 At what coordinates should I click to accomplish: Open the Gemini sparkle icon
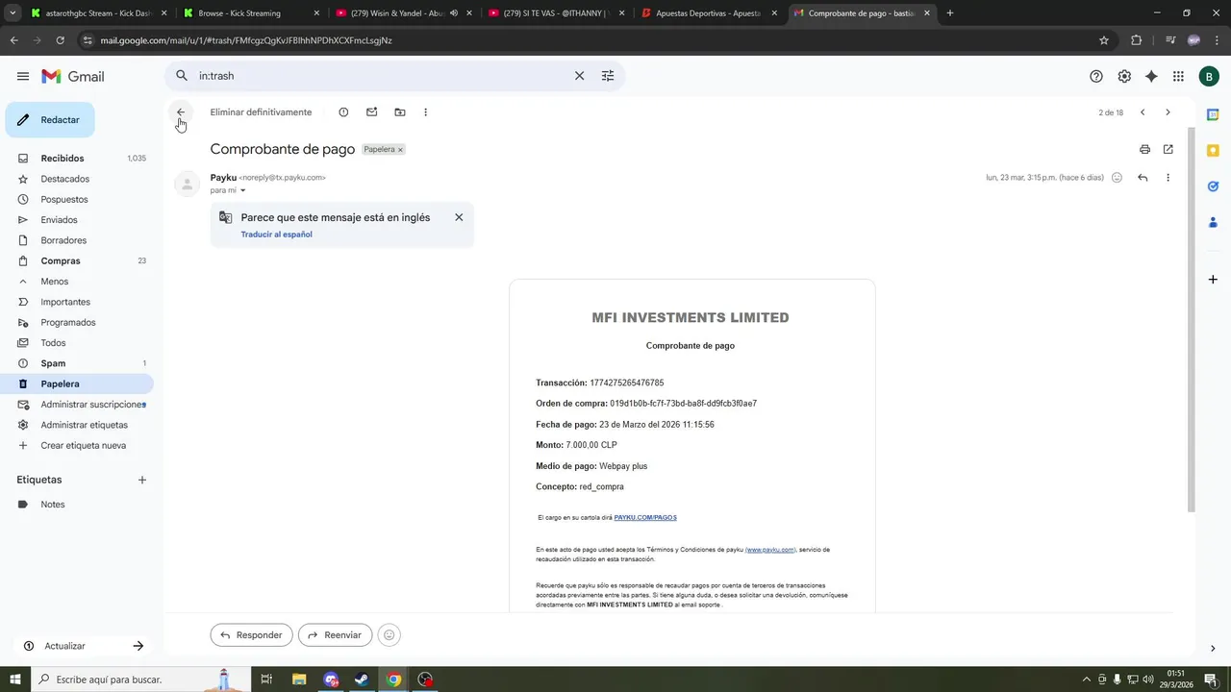pos(1151,76)
